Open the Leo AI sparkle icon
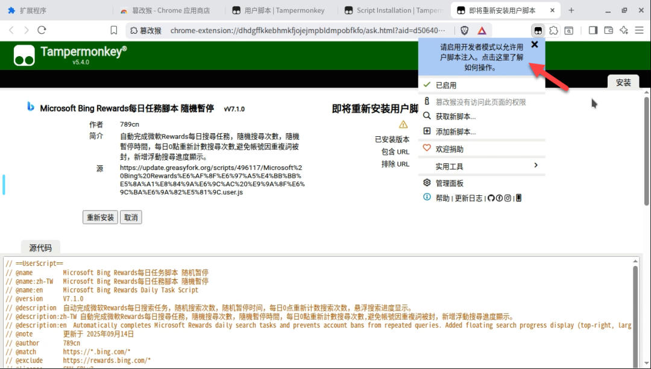The image size is (651, 369). [x=624, y=30]
